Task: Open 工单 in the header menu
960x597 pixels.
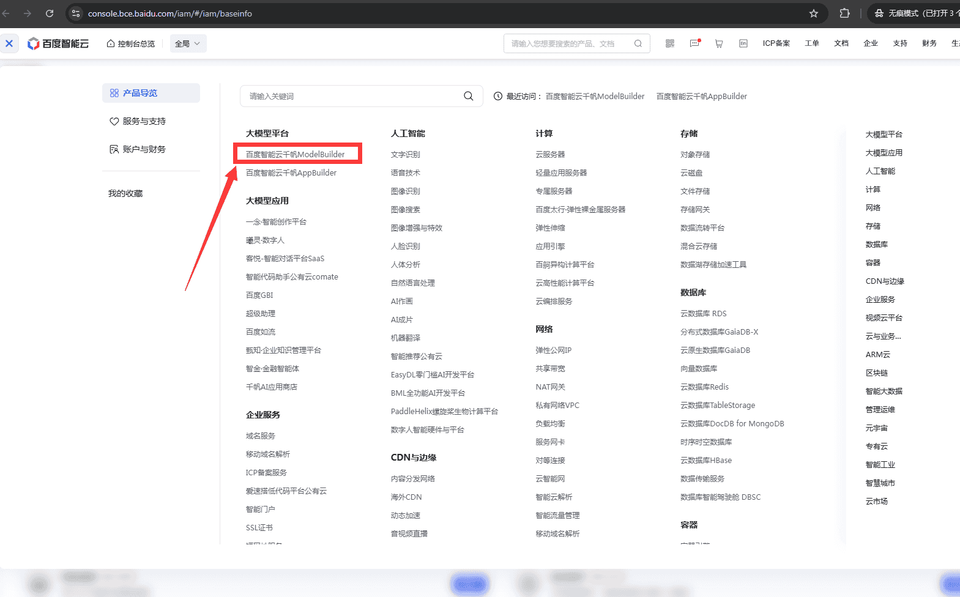Action: 812,43
